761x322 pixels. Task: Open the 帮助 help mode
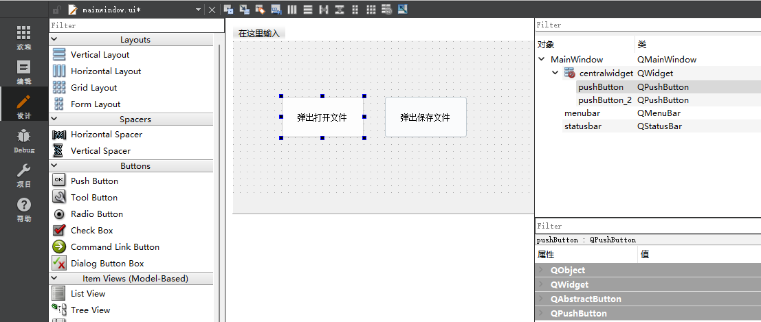(x=24, y=210)
